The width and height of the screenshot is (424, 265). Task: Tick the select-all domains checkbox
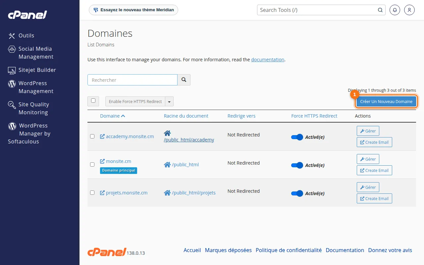coord(93,101)
